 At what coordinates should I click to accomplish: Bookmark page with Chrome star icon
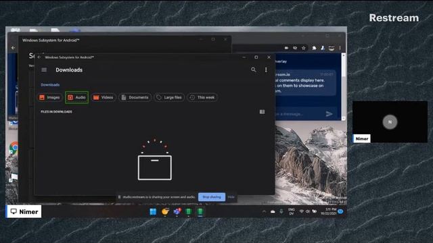point(304,48)
